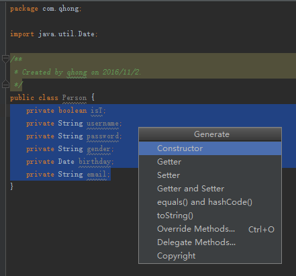Click the import java.util.Date line

(x=54, y=34)
